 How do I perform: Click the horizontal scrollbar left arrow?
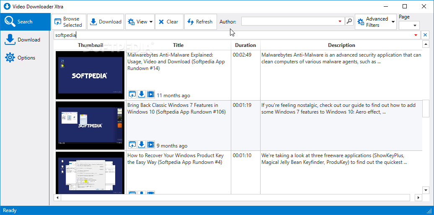pyautogui.click(x=57, y=197)
